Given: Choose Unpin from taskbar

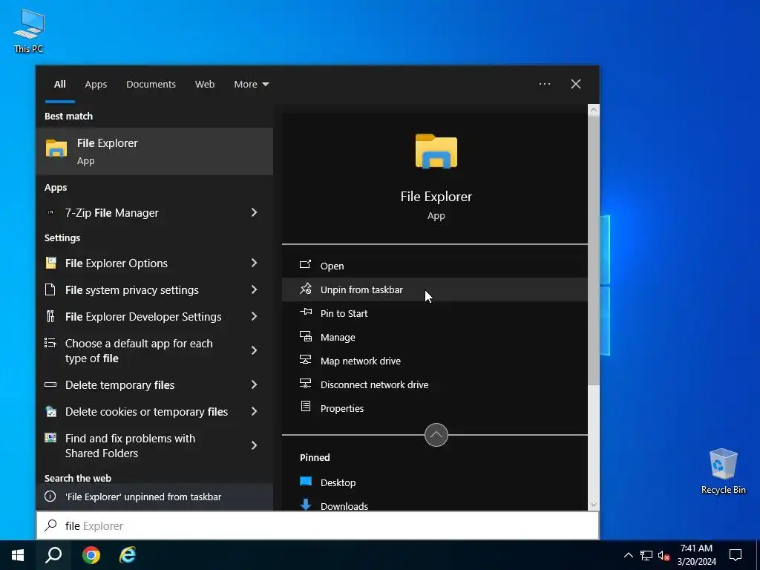Looking at the screenshot, I should [435, 289].
